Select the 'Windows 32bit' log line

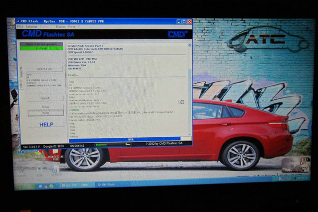(x=77, y=66)
